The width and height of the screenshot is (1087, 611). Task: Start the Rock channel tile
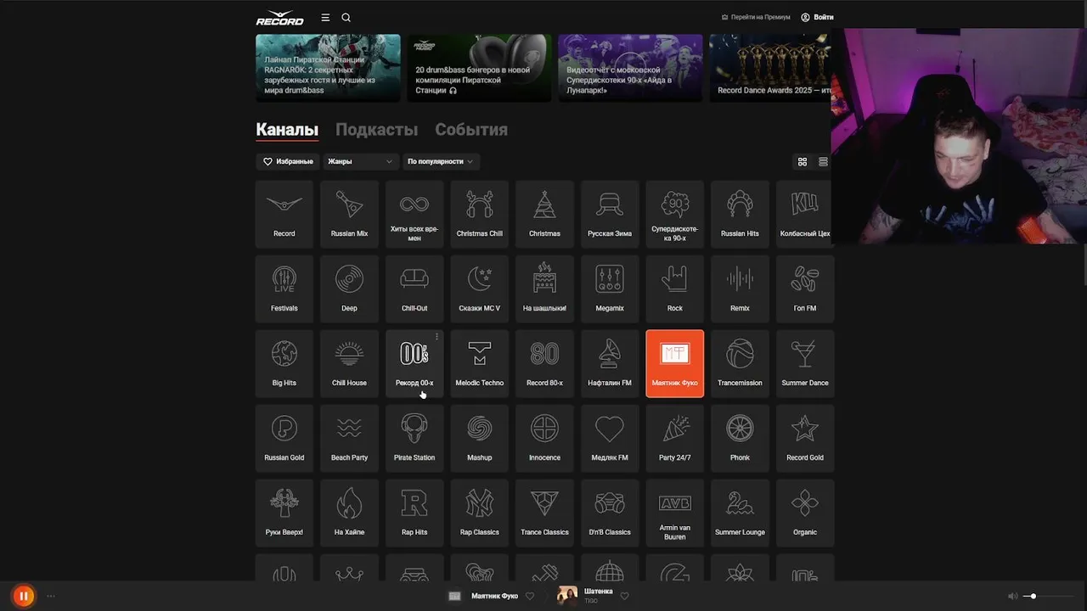point(675,289)
